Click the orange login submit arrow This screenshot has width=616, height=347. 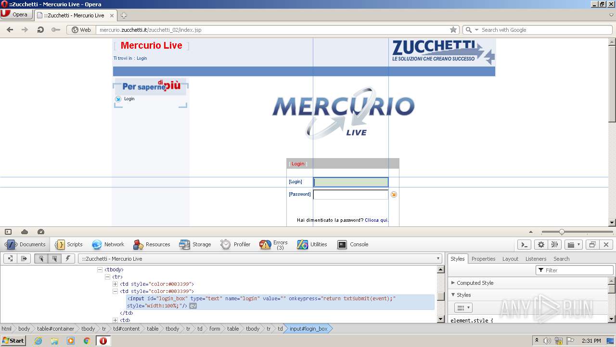[x=394, y=194]
